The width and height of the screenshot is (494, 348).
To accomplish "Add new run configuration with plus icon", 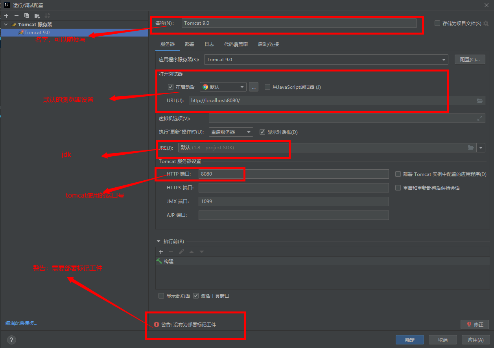I will click(x=6, y=16).
